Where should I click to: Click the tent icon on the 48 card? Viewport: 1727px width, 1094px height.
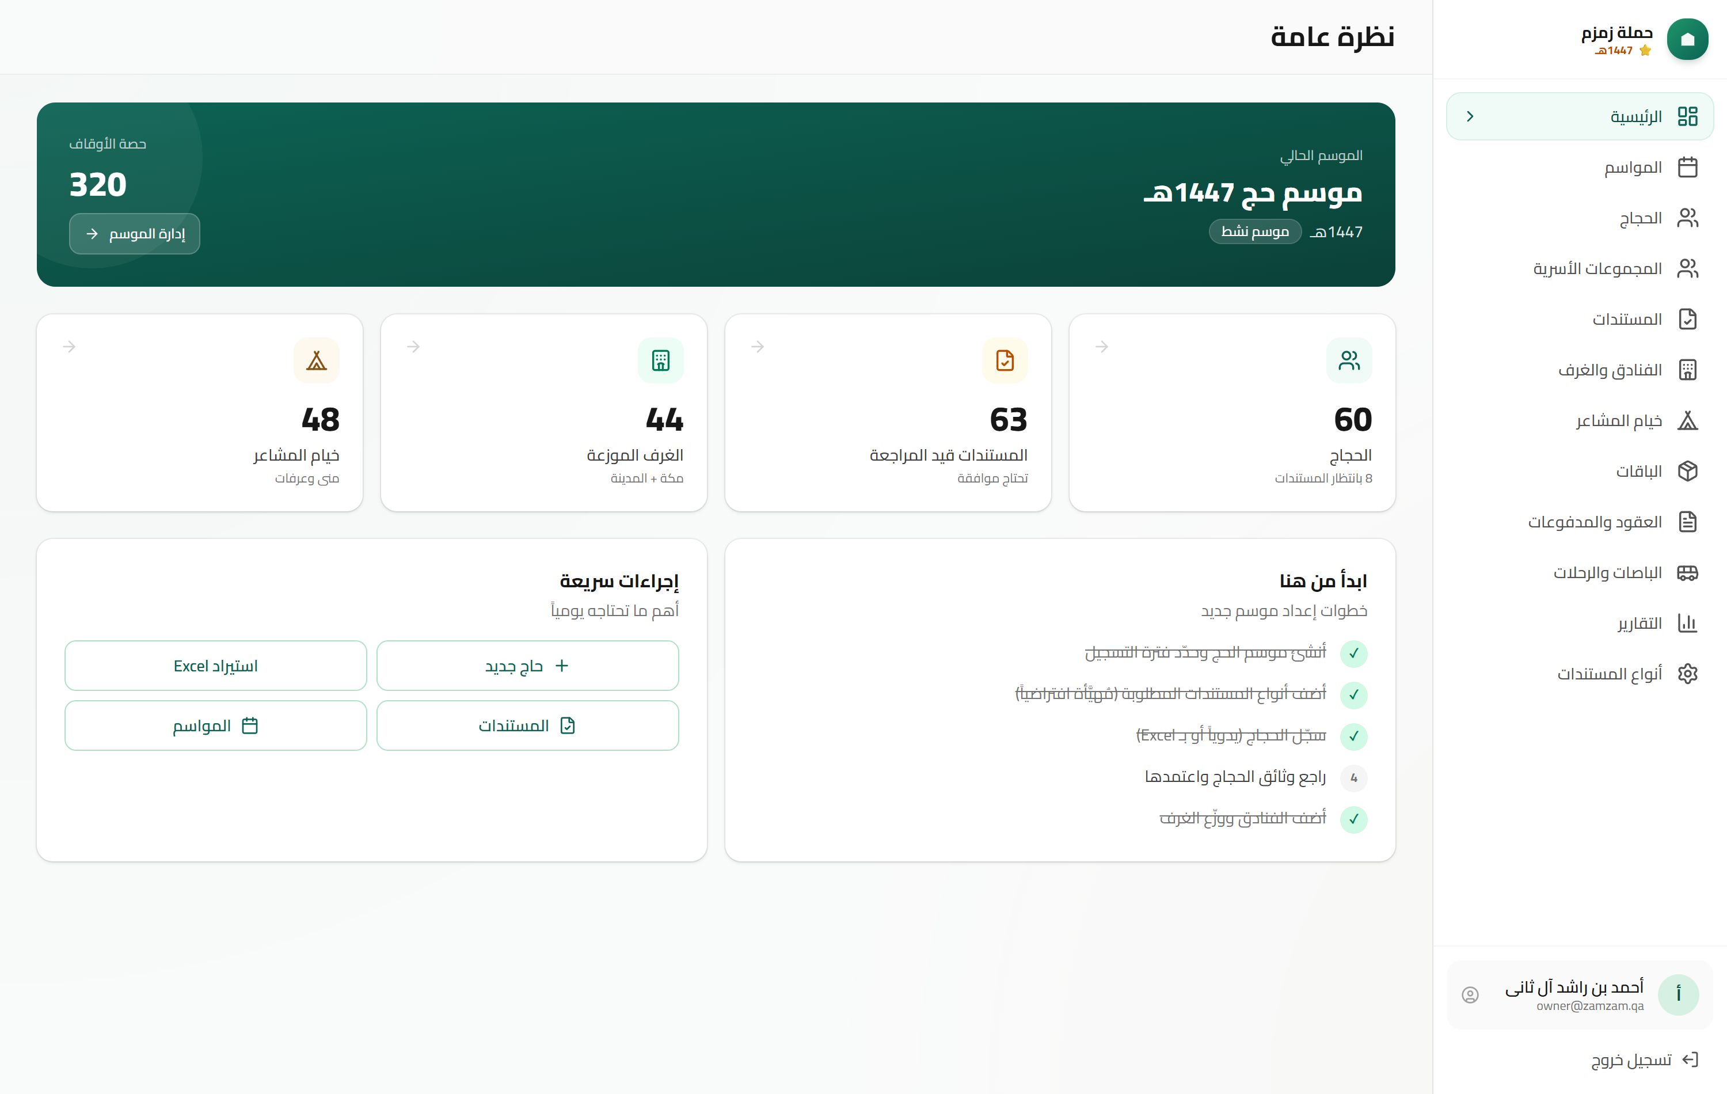[x=316, y=360]
